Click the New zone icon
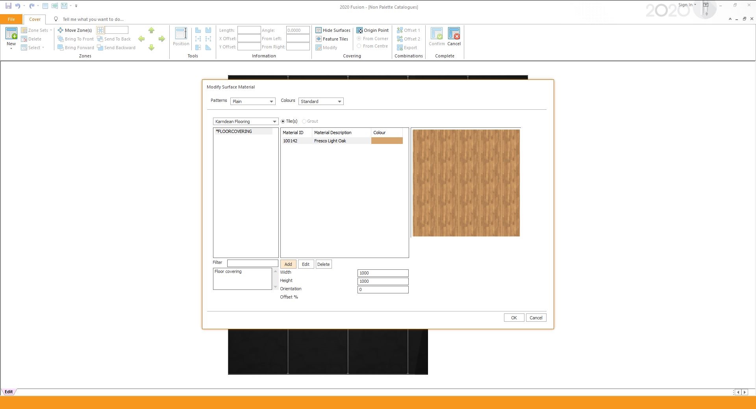 (x=11, y=34)
